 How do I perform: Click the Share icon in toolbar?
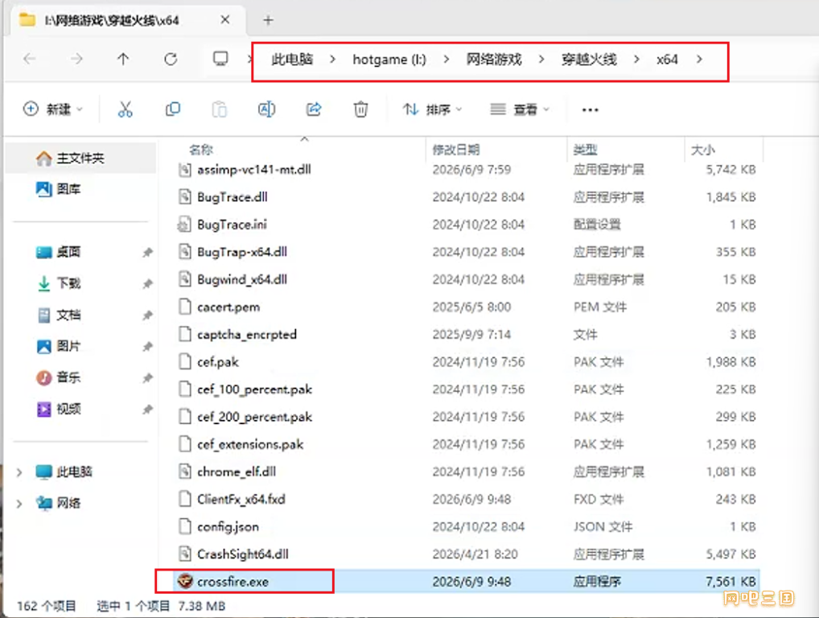[x=314, y=109]
